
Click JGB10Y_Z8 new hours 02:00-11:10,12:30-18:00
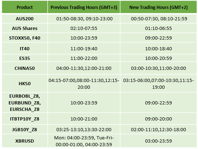(159, 129)
